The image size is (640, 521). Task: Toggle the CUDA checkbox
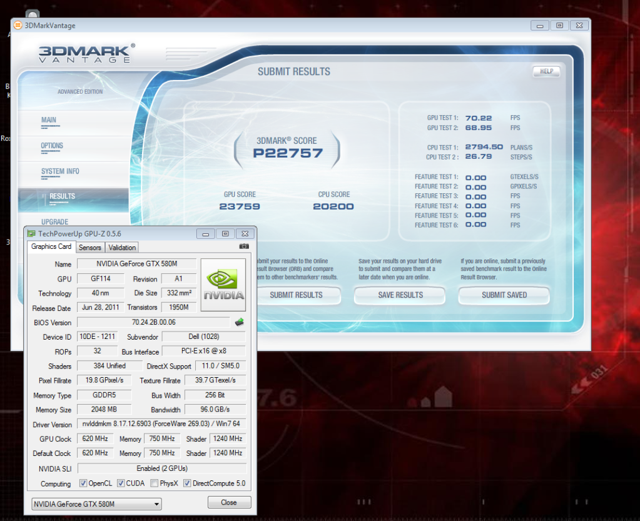[121, 483]
